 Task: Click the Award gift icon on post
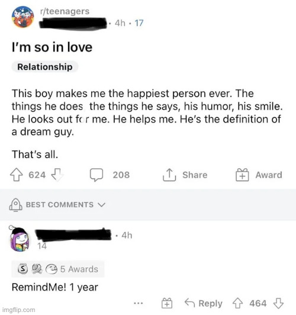[242, 175]
